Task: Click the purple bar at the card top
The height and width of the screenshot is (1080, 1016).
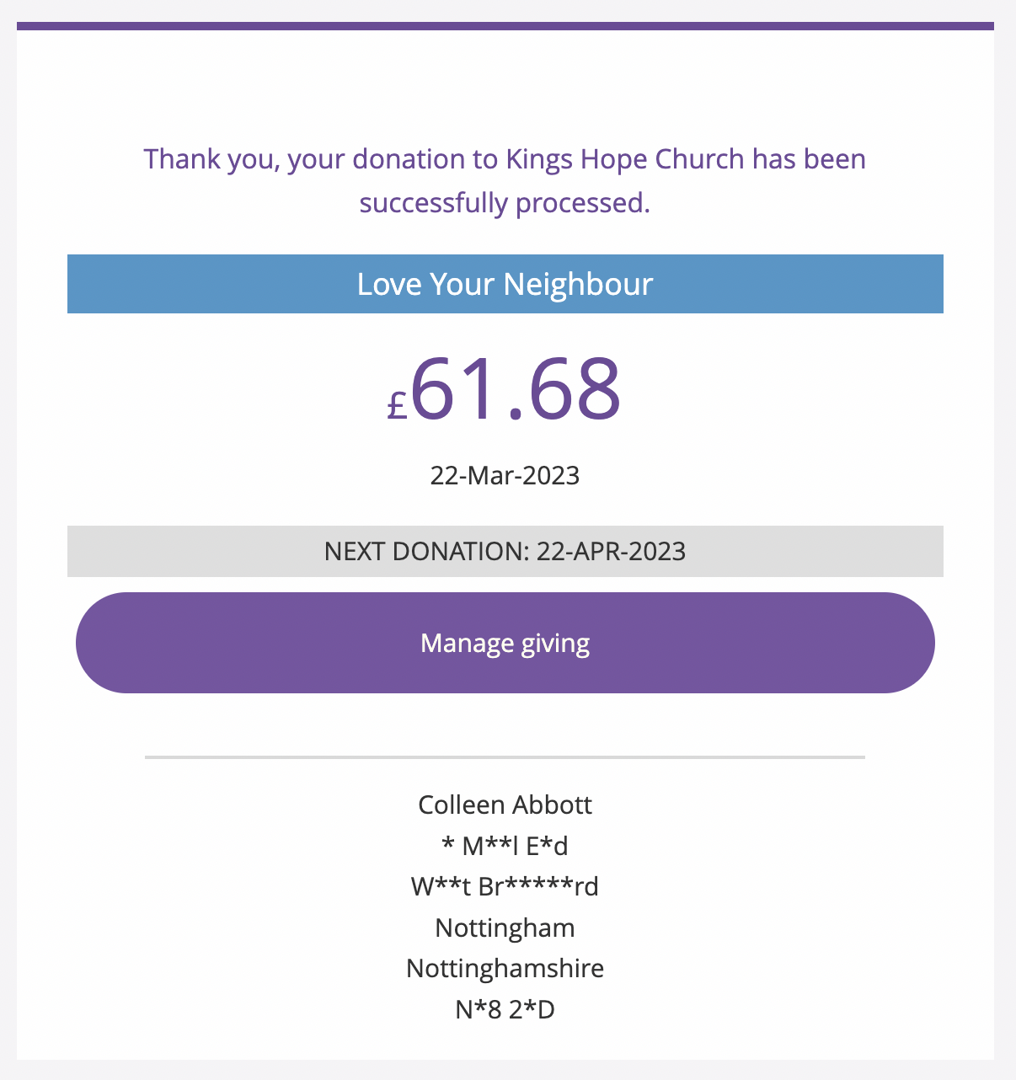Action: click(505, 26)
